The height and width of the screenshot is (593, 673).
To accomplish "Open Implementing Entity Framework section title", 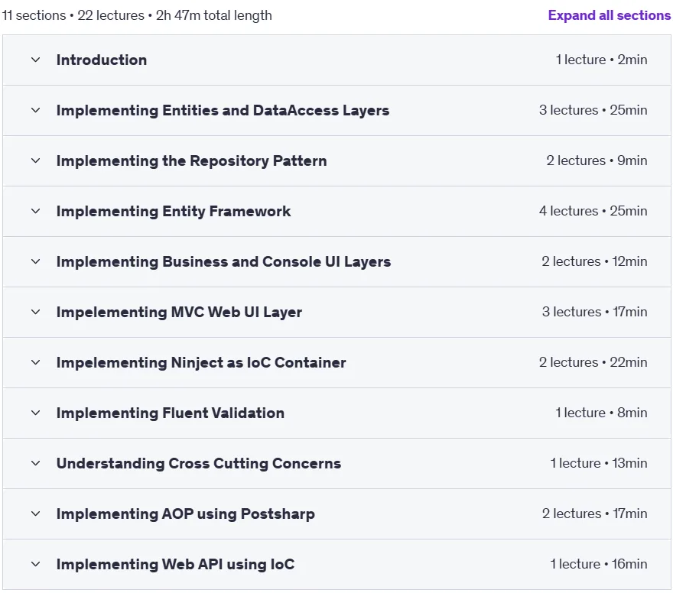I will click(174, 212).
